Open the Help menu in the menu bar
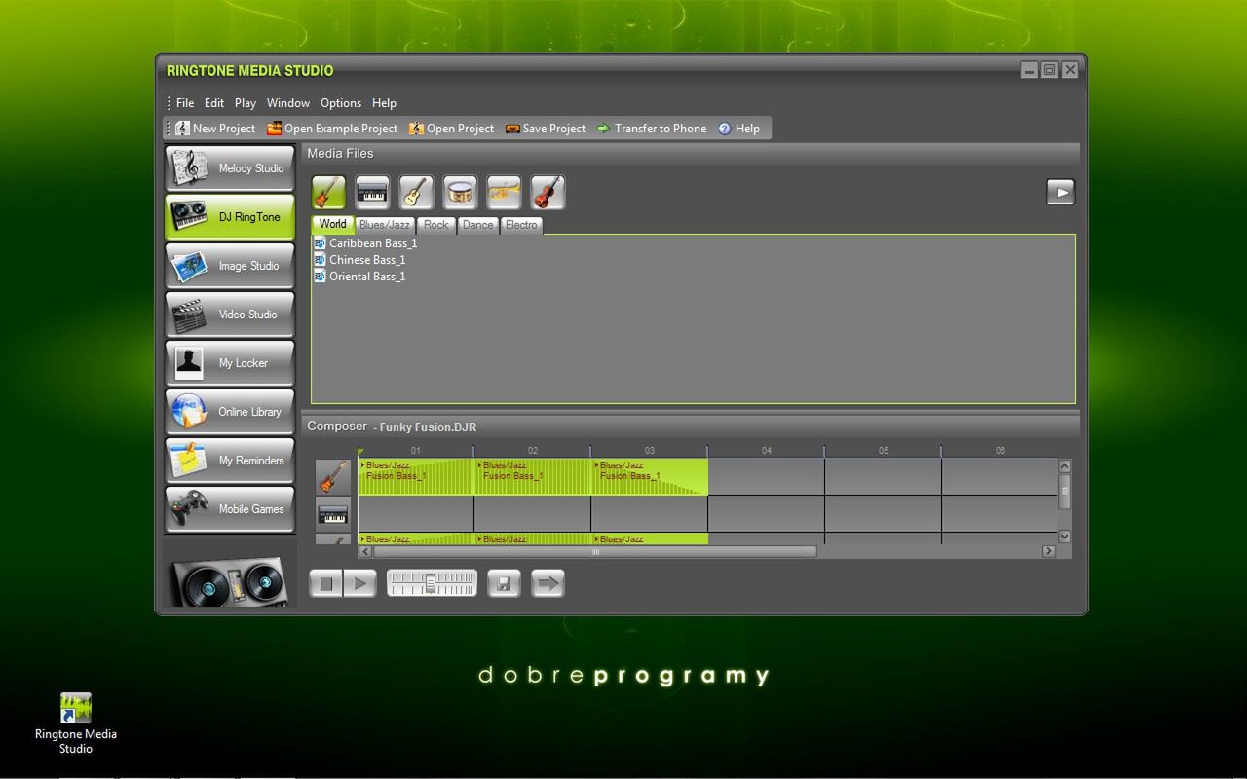Viewport: 1247px width, 779px height. click(x=384, y=103)
